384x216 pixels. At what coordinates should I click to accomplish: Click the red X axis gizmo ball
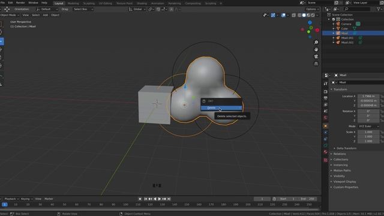pos(317,30)
